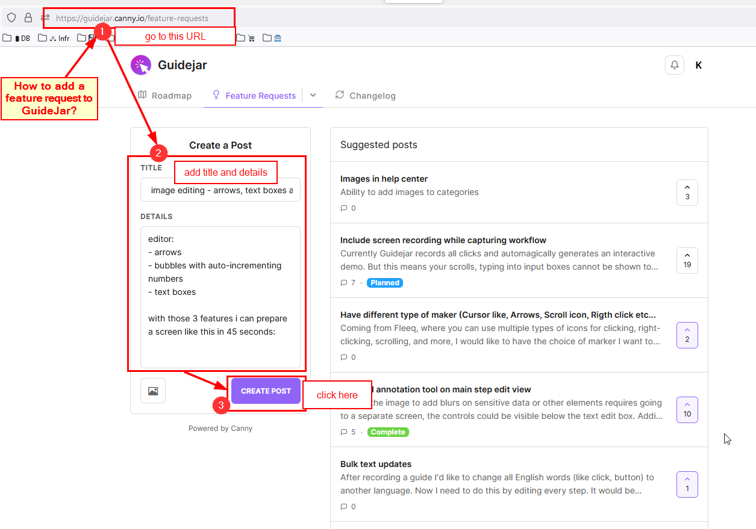Click comment icon showing 5 comments

(344, 432)
